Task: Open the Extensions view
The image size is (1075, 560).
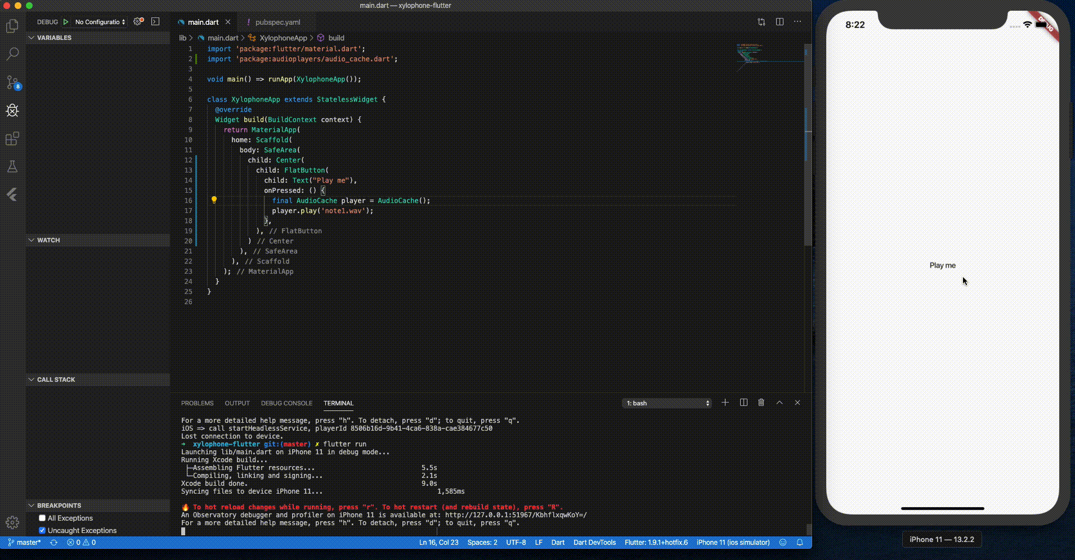Action: [12, 138]
